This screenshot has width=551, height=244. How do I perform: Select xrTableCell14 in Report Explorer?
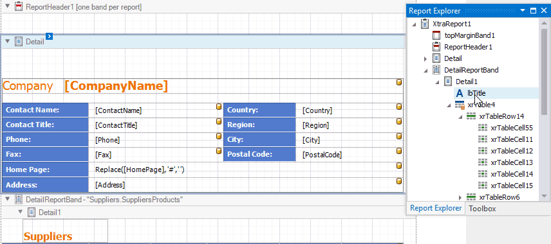tap(512, 174)
